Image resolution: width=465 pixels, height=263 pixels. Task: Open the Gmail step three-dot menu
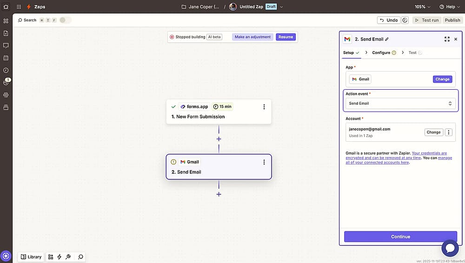(x=264, y=162)
